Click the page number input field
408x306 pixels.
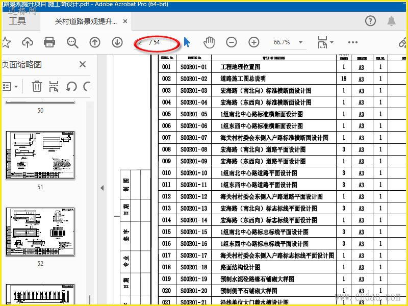142,42
